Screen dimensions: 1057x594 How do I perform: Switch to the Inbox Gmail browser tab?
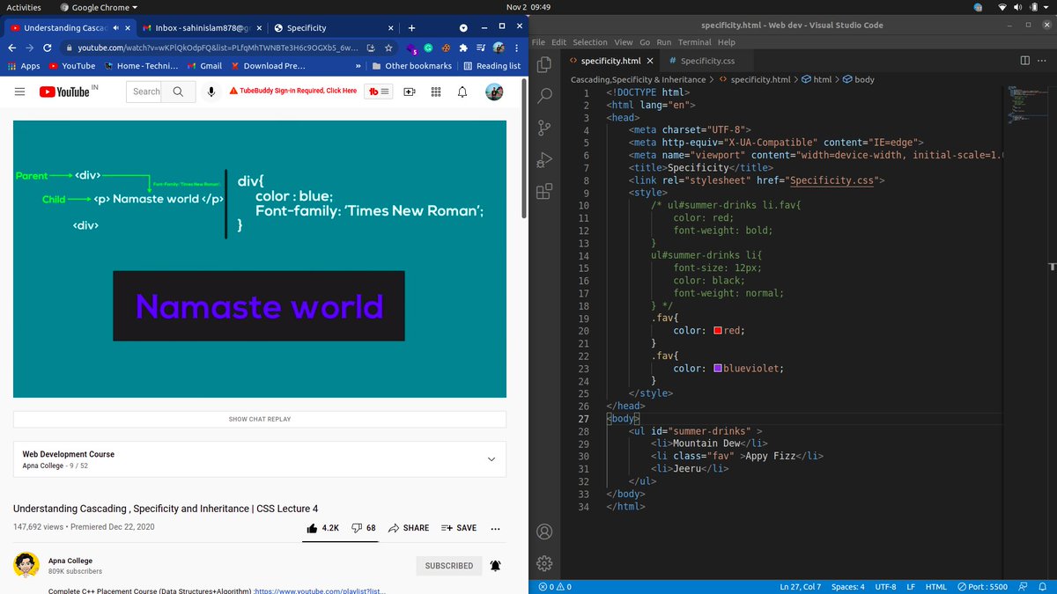200,28
